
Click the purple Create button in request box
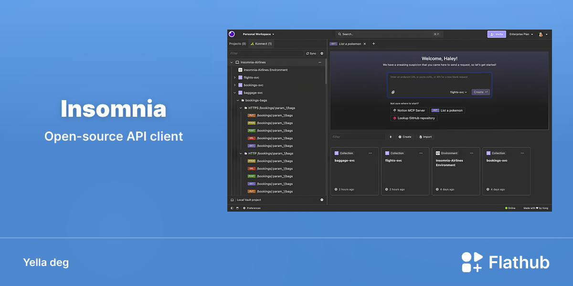[x=481, y=92]
